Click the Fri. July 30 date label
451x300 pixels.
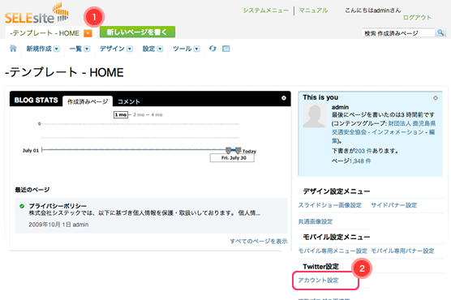tap(232, 158)
